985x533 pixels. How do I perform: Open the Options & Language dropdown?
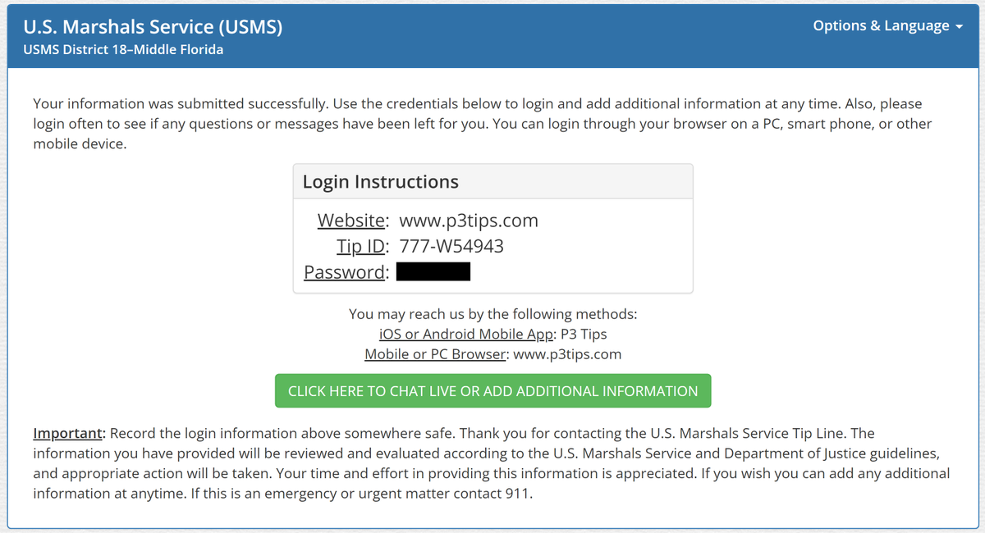[x=881, y=26]
